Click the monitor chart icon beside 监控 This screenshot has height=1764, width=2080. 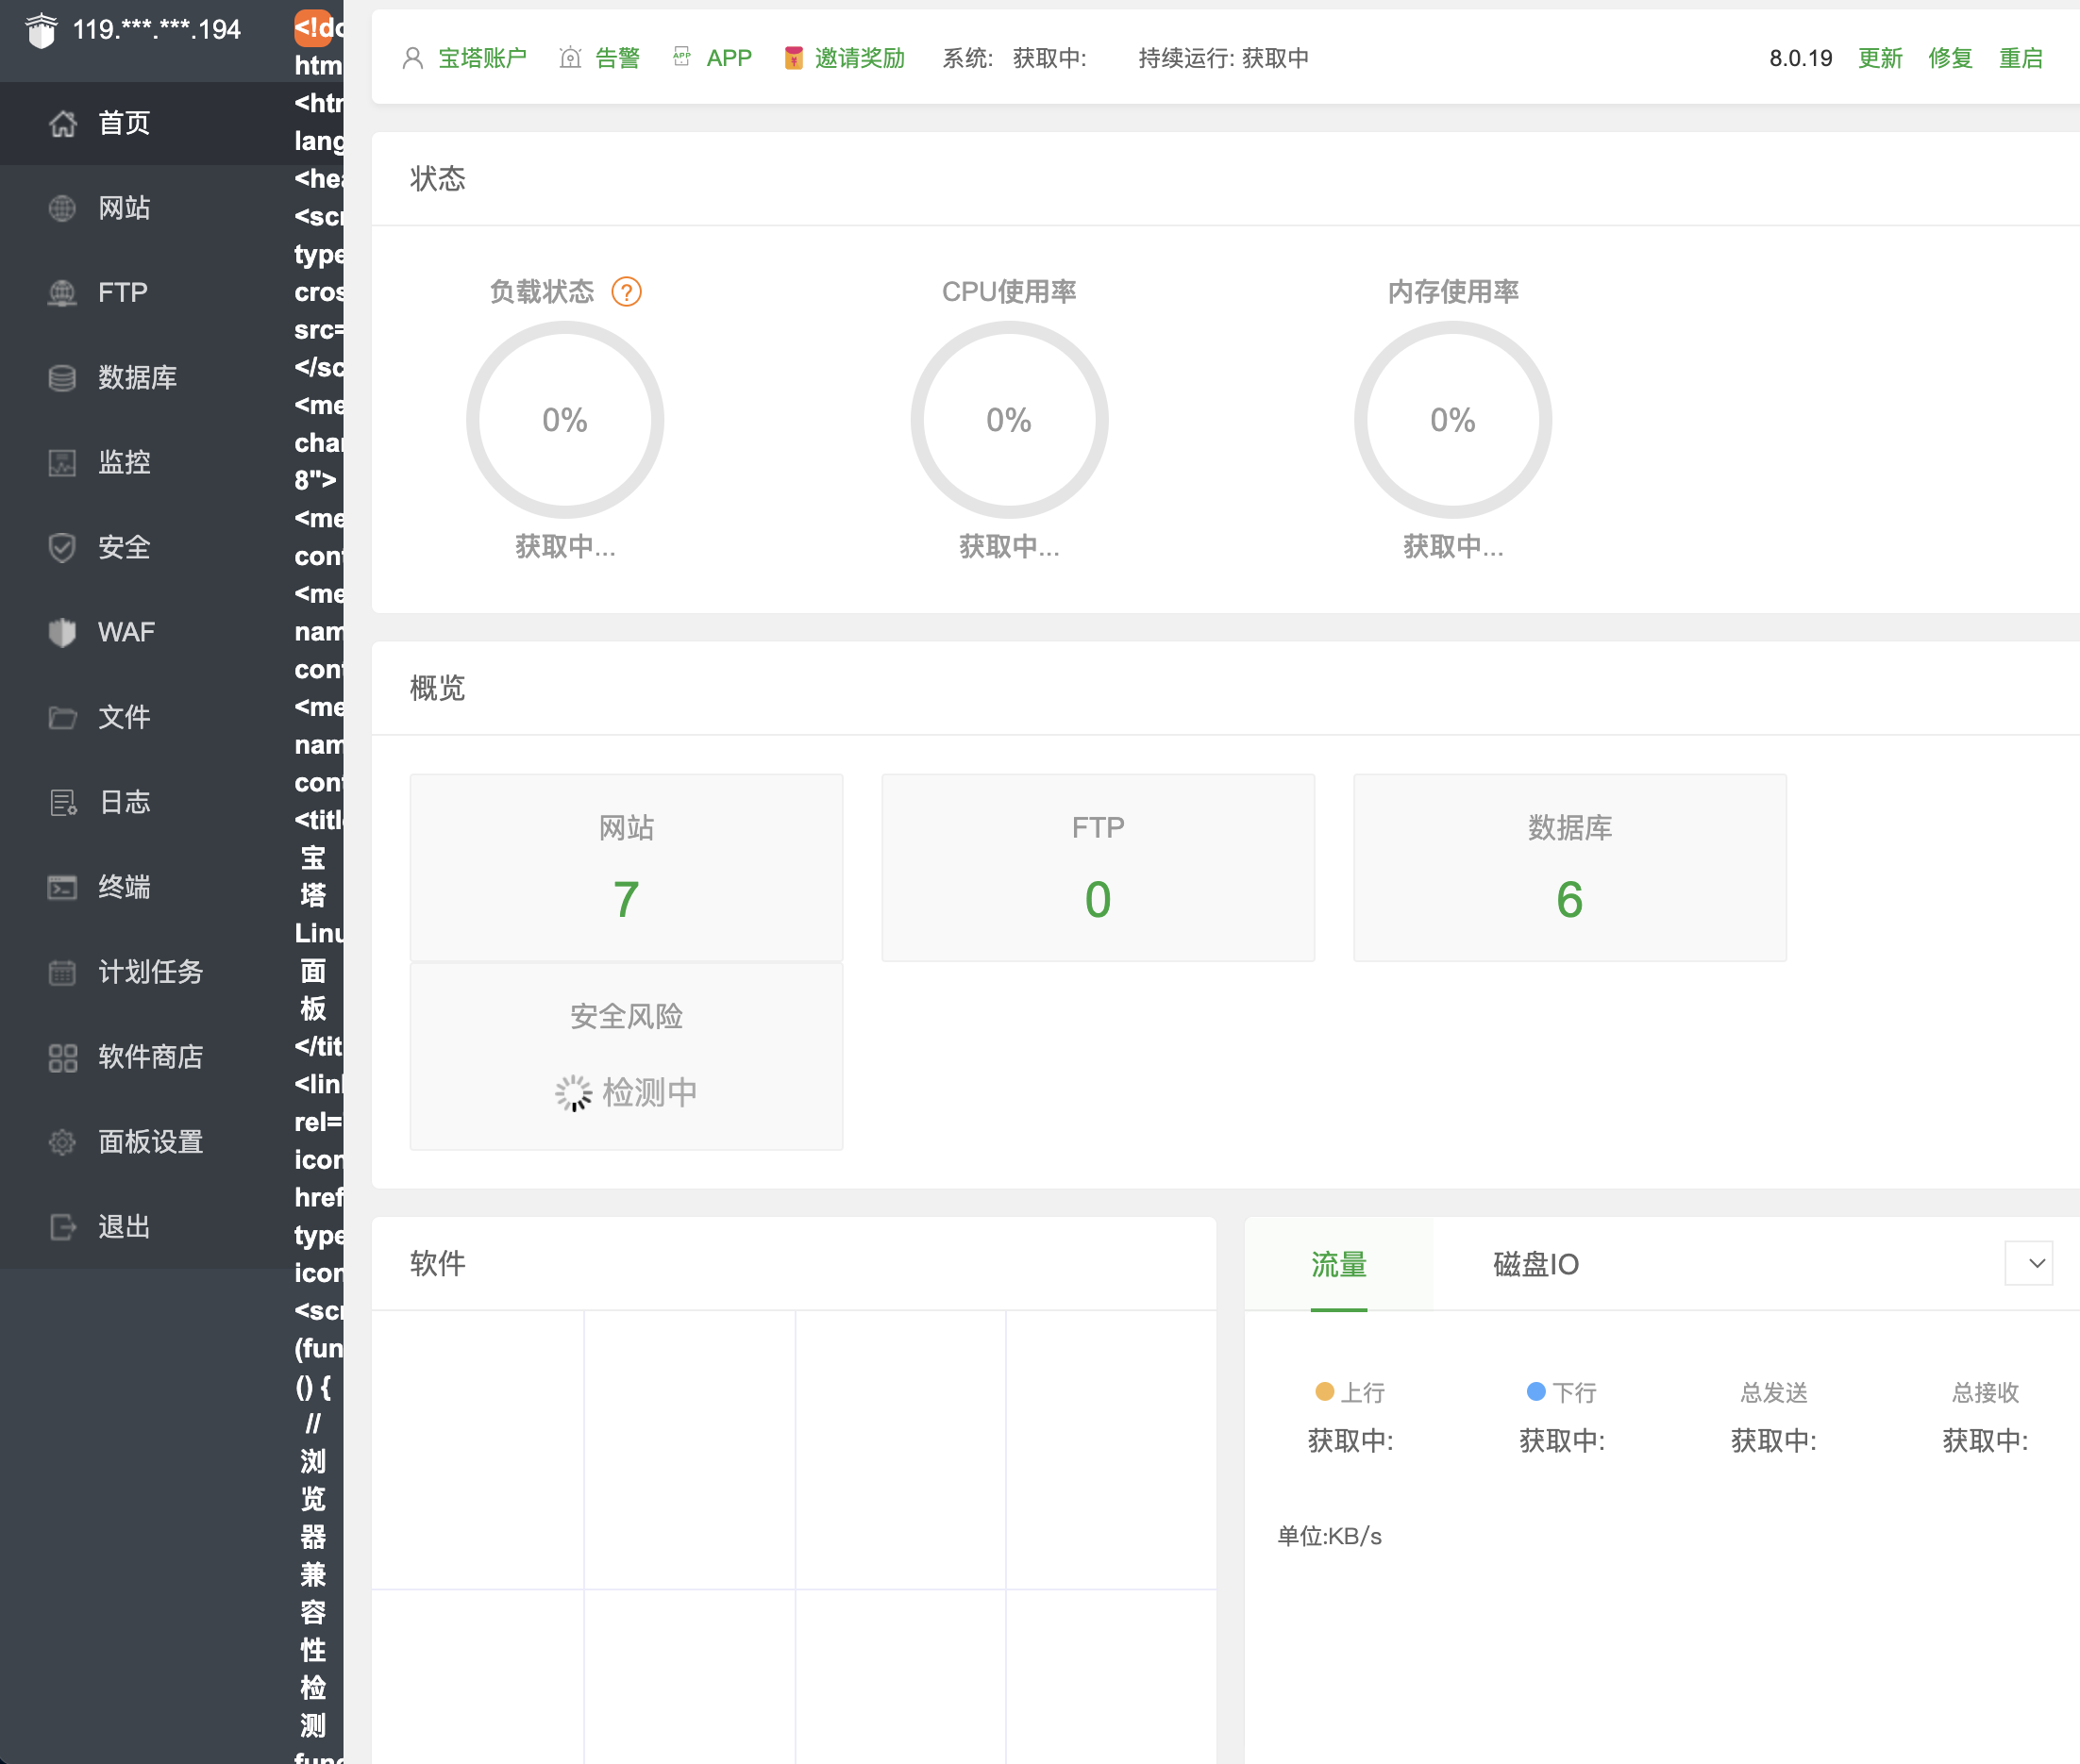click(62, 463)
